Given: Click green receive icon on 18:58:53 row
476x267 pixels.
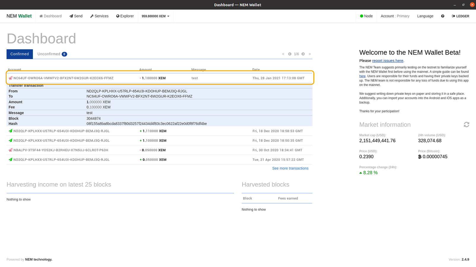Looking at the screenshot, I should (10, 131).
